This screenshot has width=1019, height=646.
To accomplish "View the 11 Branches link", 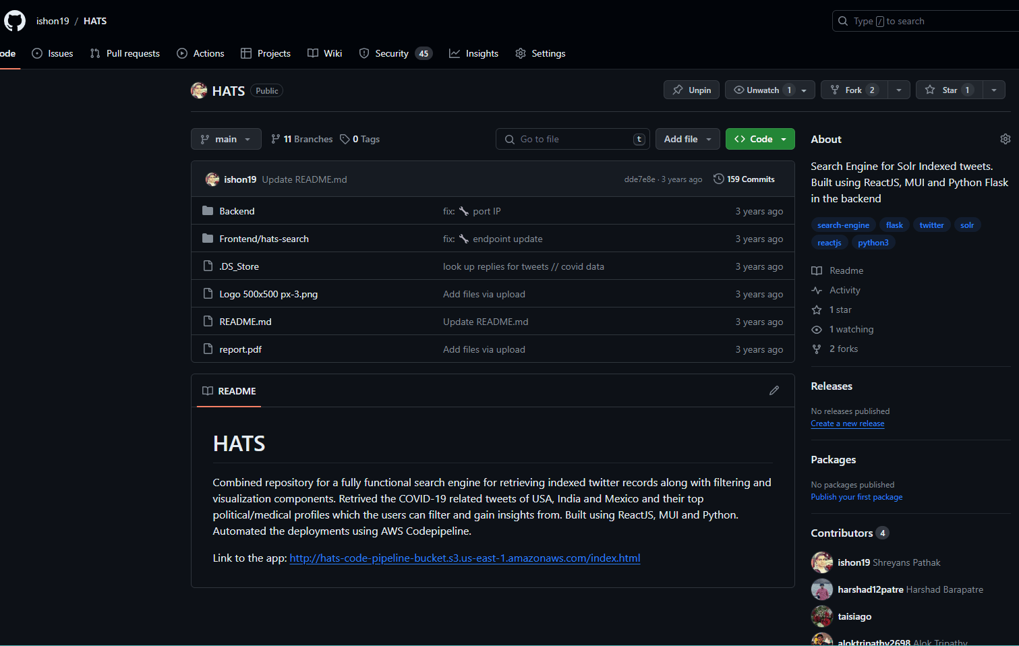I will tap(301, 139).
